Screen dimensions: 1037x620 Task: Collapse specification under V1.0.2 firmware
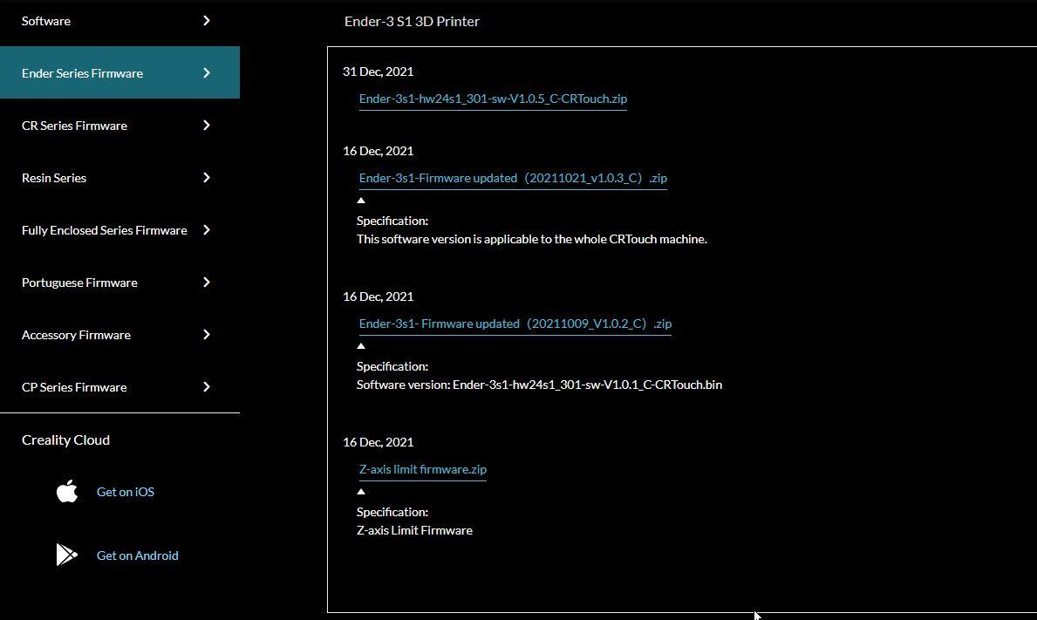361,345
